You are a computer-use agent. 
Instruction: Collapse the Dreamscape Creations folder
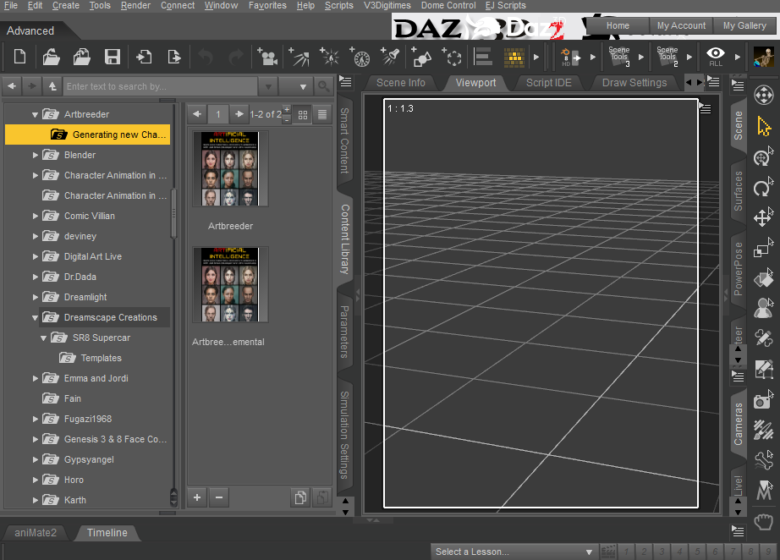[x=35, y=317]
